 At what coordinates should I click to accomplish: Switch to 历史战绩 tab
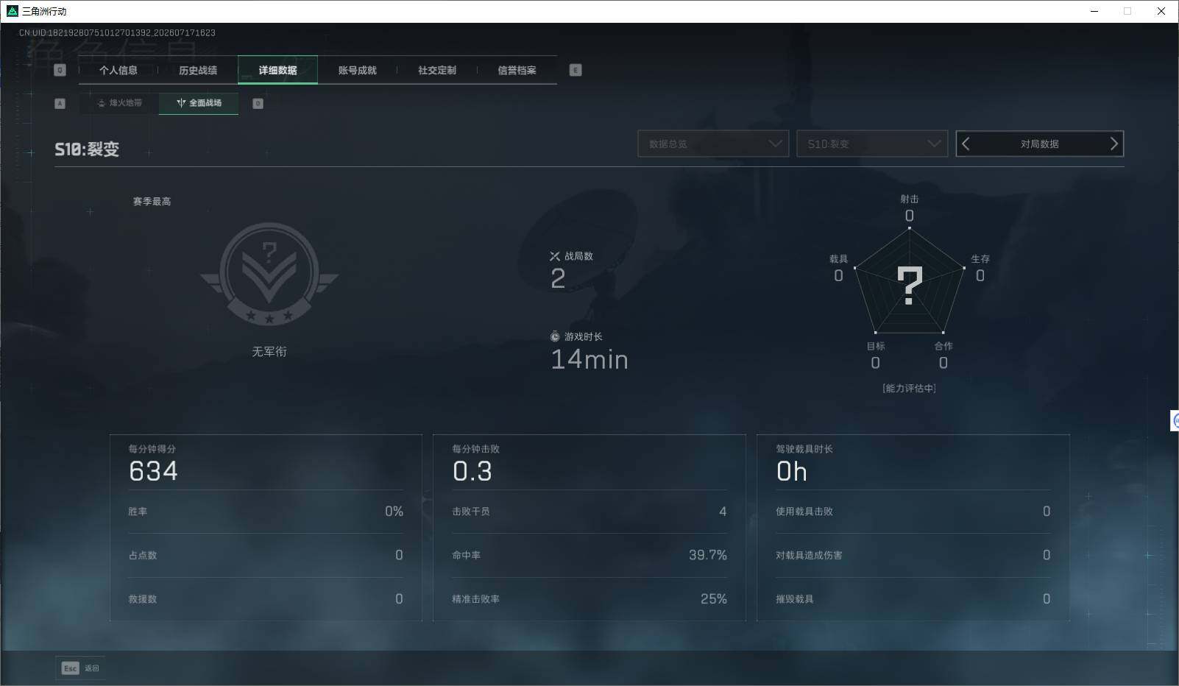click(x=198, y=70)
